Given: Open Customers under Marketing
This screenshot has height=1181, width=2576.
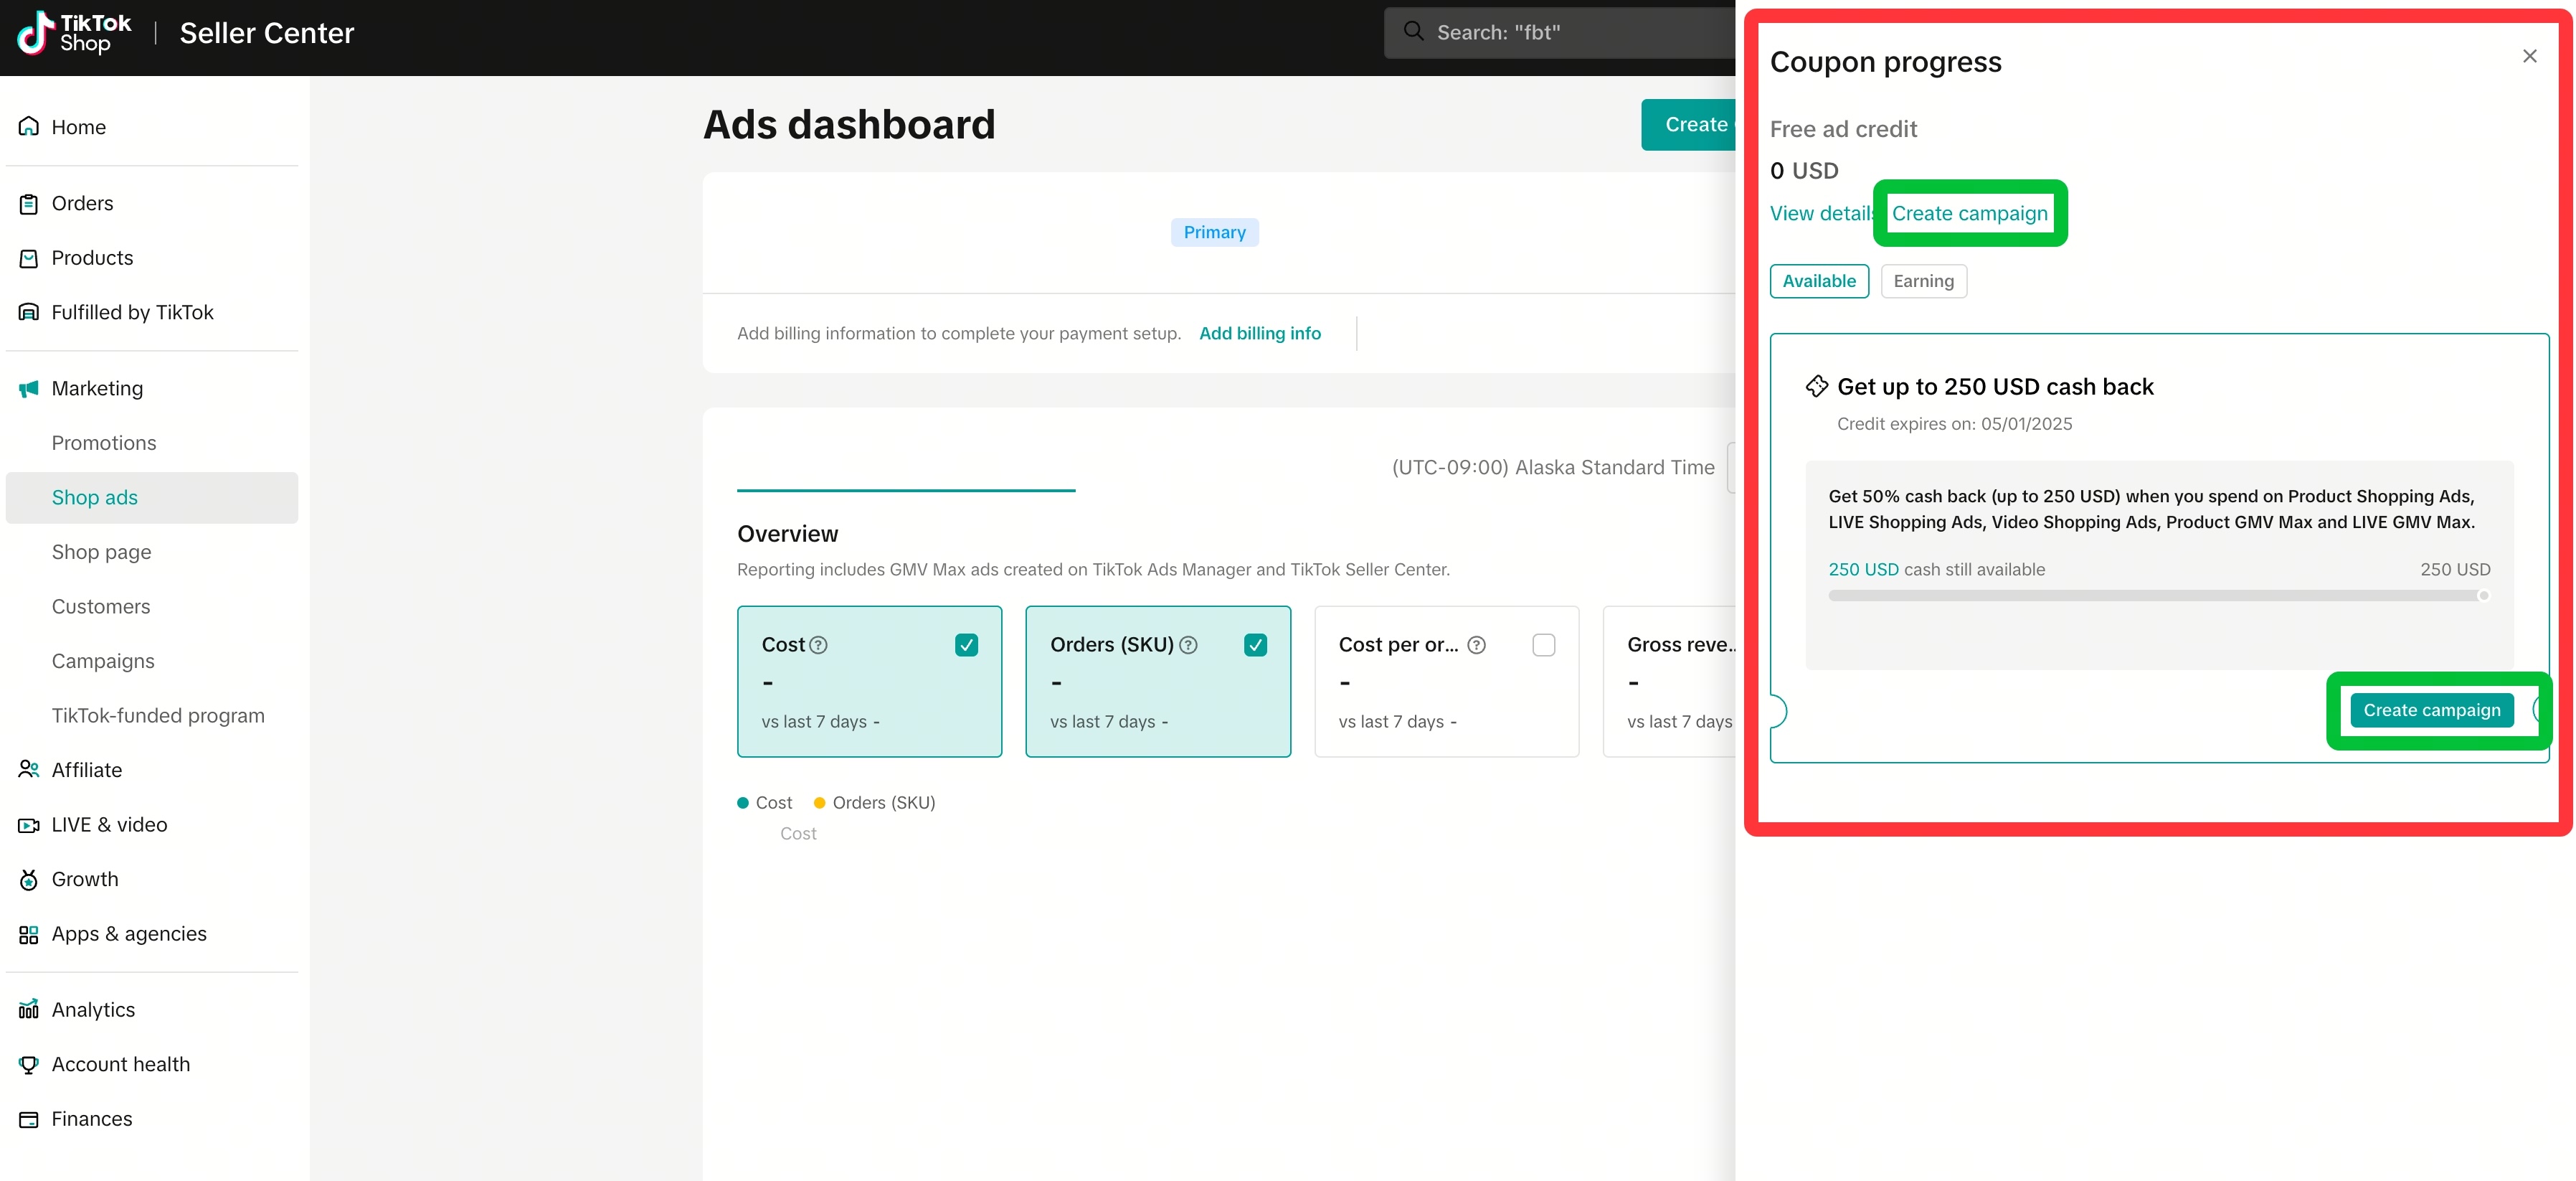Looking at the screenshot, I should (x=152, y=606).
